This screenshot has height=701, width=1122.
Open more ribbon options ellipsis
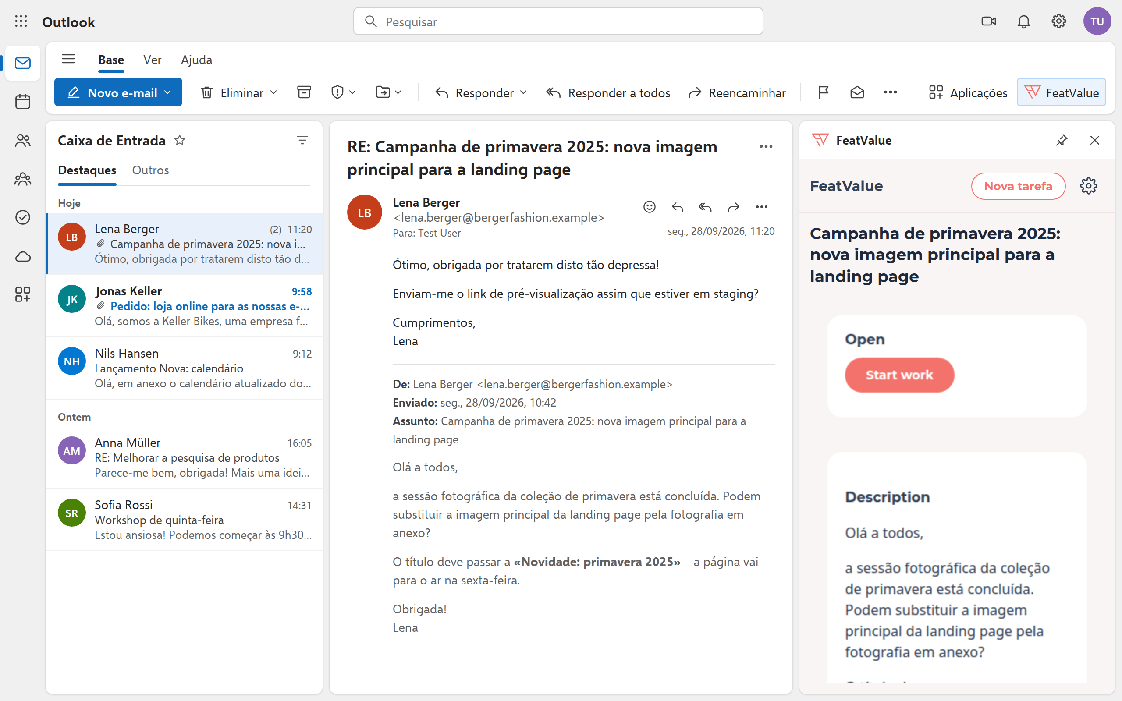[x=890, y=92]
